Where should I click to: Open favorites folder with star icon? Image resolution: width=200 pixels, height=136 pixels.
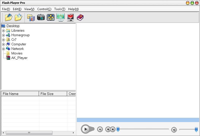click(18, 17)
